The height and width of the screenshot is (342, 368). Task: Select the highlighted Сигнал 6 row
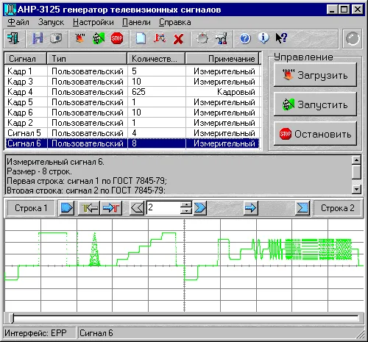[132, 143]
